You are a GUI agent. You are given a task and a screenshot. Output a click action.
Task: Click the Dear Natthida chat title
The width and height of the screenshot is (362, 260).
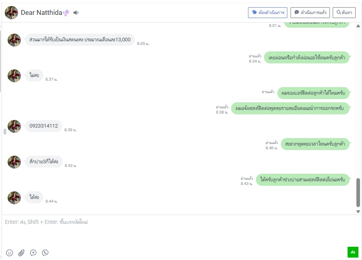point(42,12)
